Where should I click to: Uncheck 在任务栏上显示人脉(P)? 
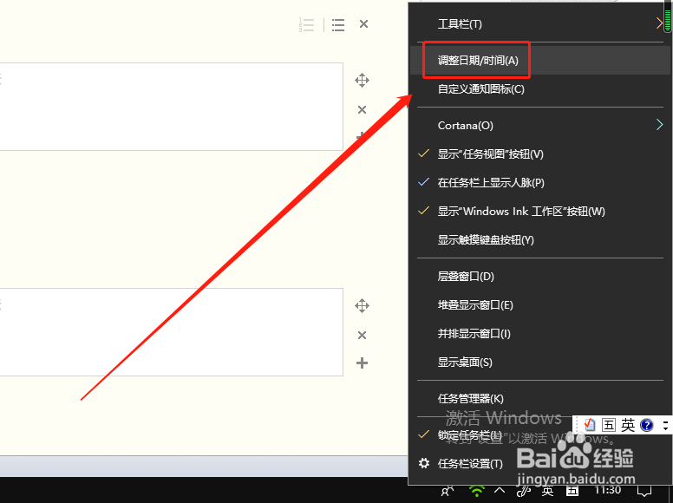[540, 183]
